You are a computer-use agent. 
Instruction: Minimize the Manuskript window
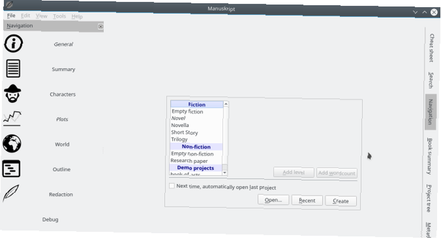pos(415,12)
